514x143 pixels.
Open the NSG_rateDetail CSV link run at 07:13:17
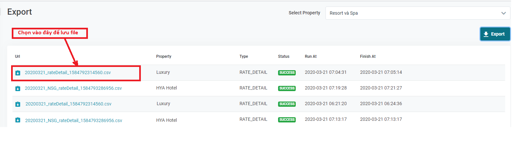pyautogui.click(x=74, y=120)
